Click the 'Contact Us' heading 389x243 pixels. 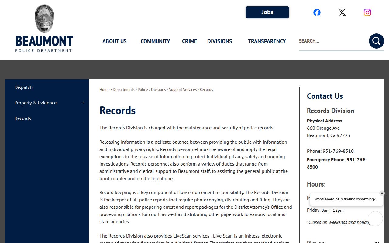click(325, 96)
